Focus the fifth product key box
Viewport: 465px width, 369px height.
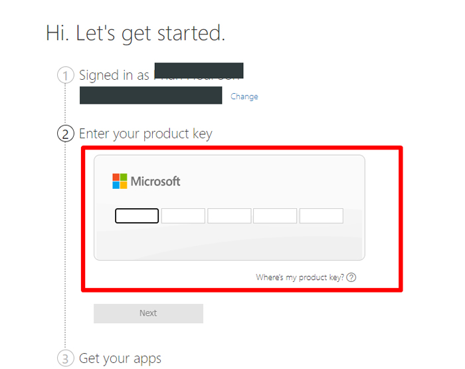pyautogui.click(x=322, y=216)
